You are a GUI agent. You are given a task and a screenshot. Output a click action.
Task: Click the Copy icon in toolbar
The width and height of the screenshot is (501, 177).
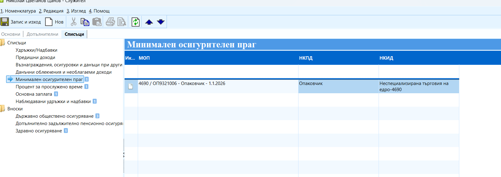point(85,22)
